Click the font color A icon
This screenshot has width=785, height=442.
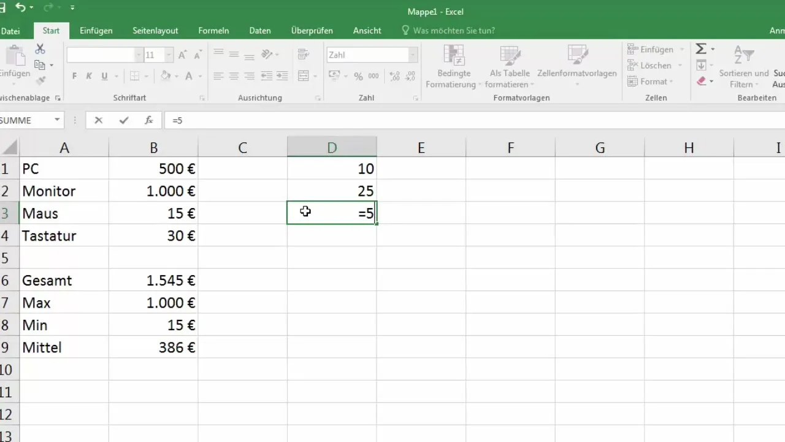[x=190, y=76]
